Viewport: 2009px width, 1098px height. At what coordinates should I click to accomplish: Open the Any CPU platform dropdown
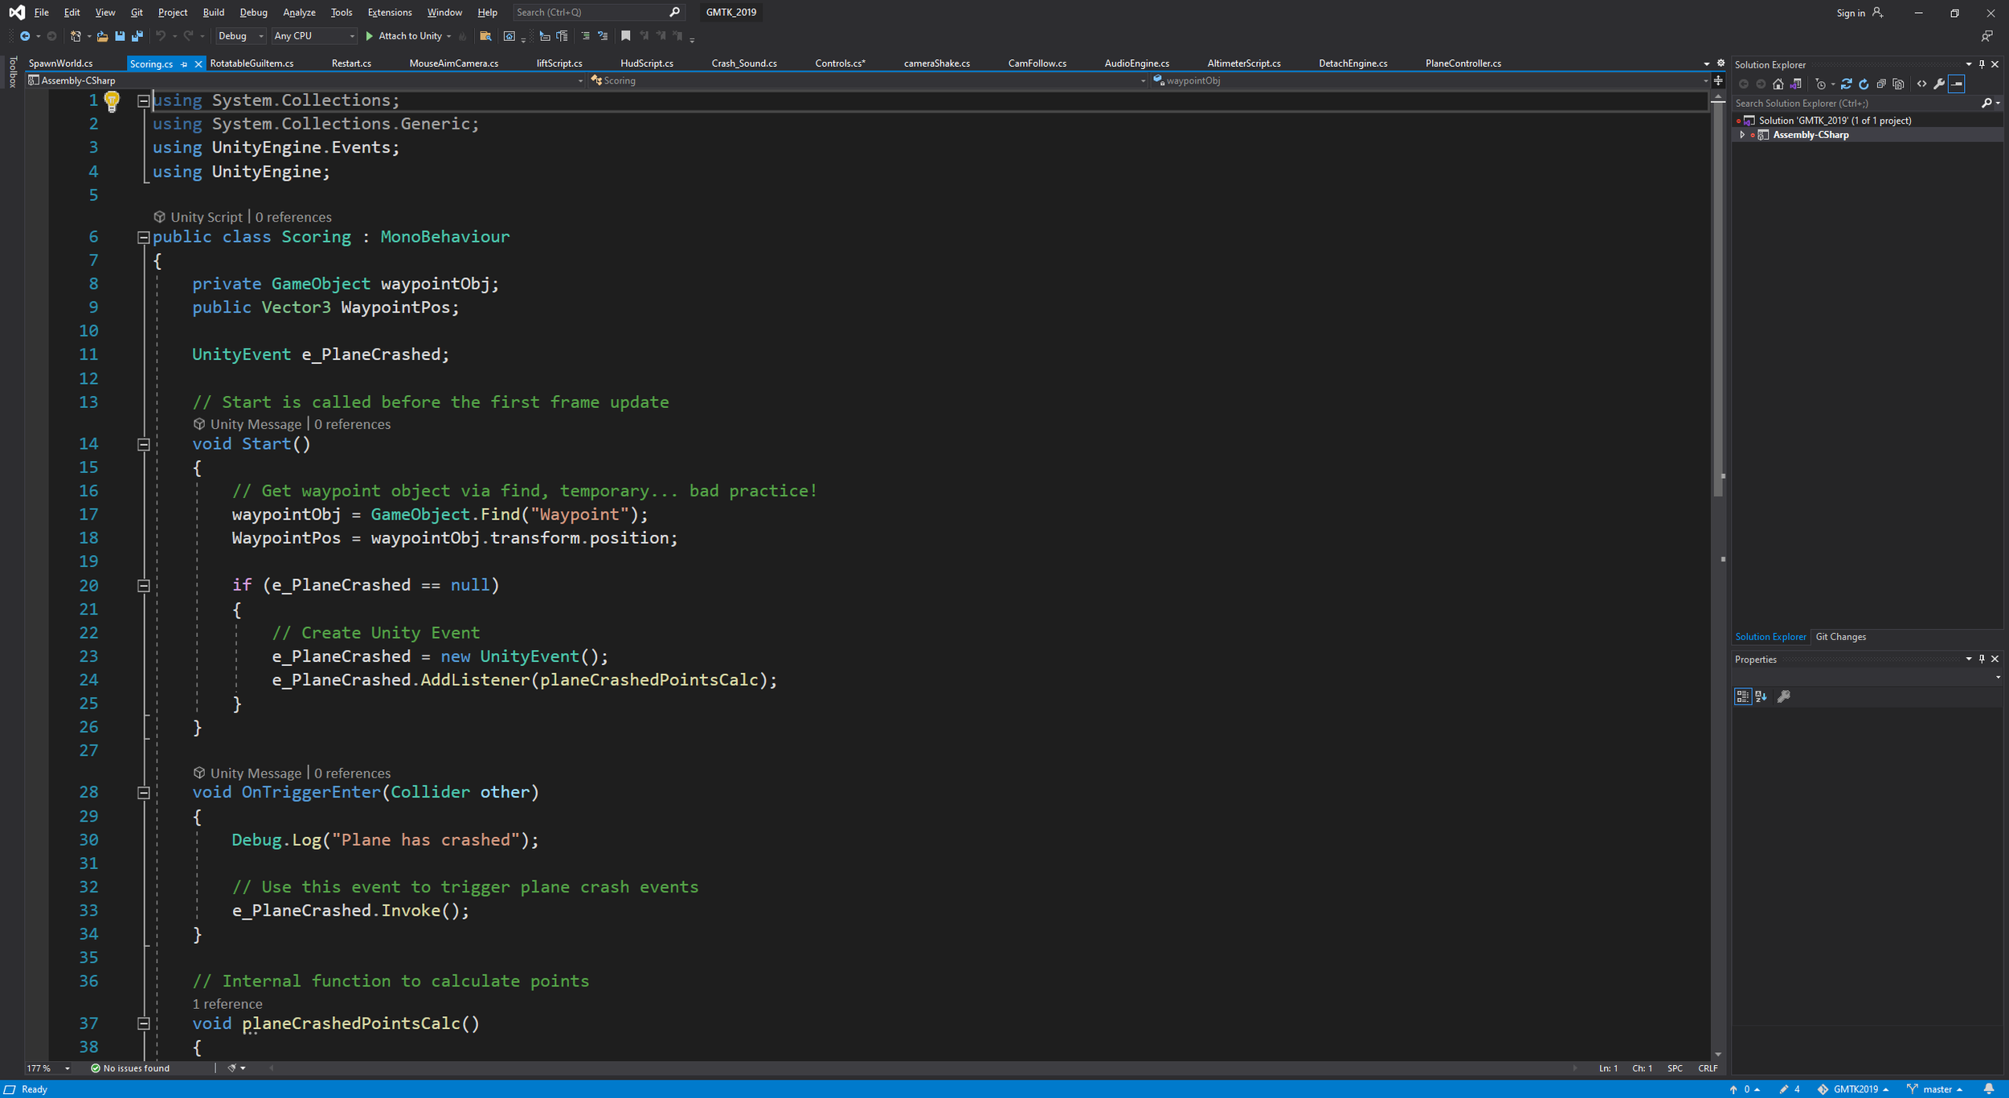(x=314, y=36)
